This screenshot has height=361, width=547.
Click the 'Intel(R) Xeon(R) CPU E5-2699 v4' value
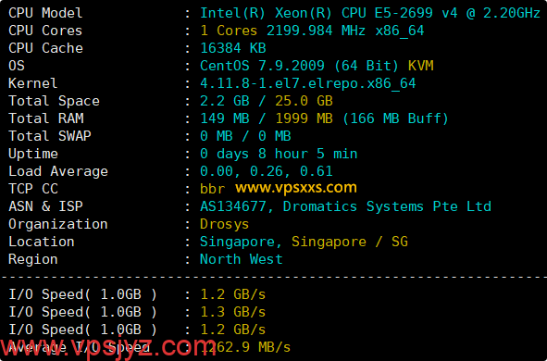(x=329, y=13)
